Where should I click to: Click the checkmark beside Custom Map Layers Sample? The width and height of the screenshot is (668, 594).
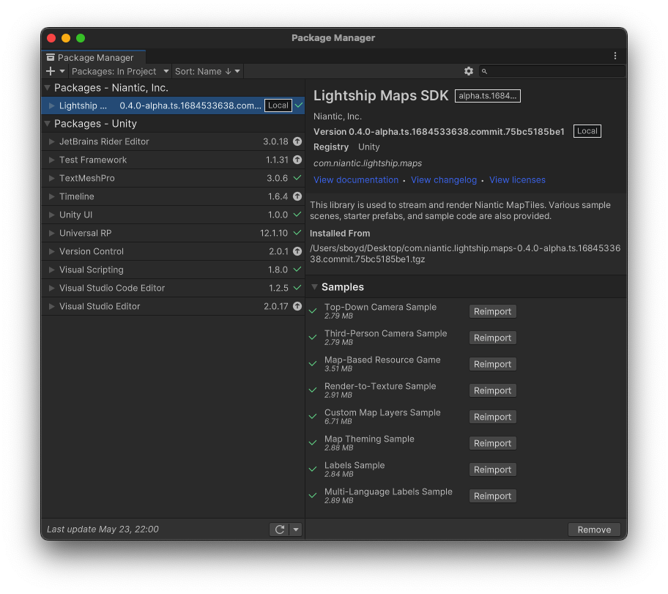coord(313,417)
